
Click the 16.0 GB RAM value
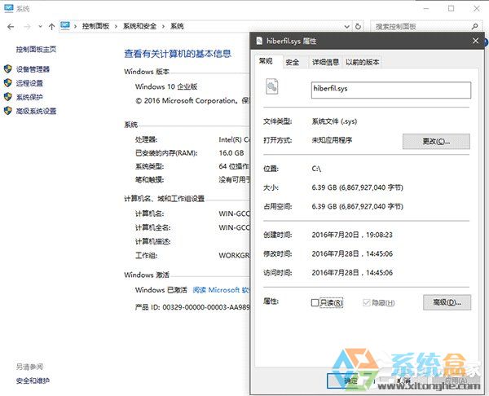231,153
